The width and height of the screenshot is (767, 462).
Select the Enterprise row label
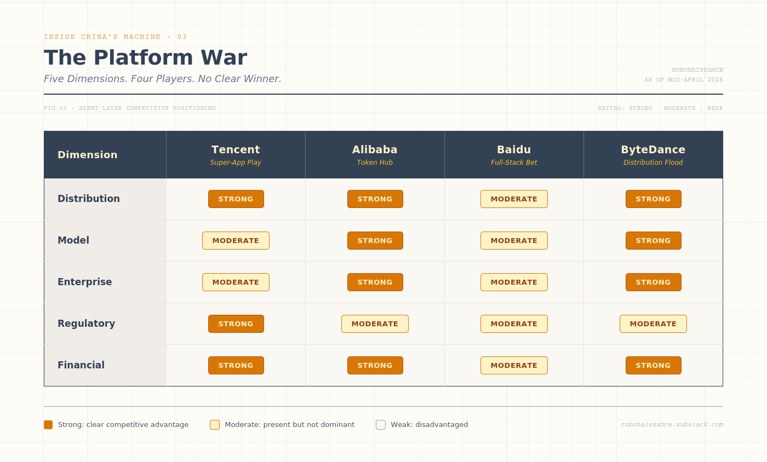tap(85, 282)
